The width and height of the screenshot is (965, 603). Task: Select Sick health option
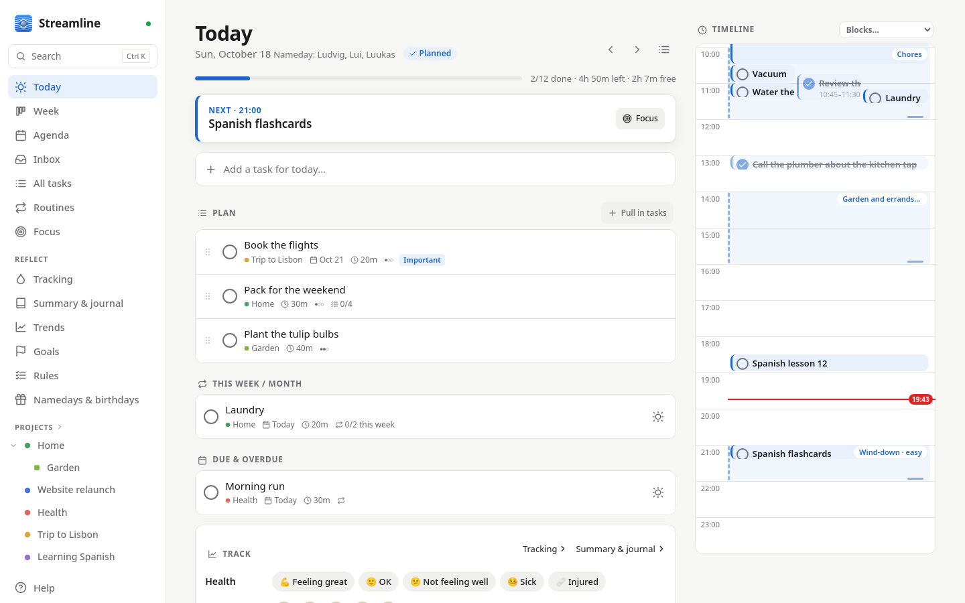point(522,582)
